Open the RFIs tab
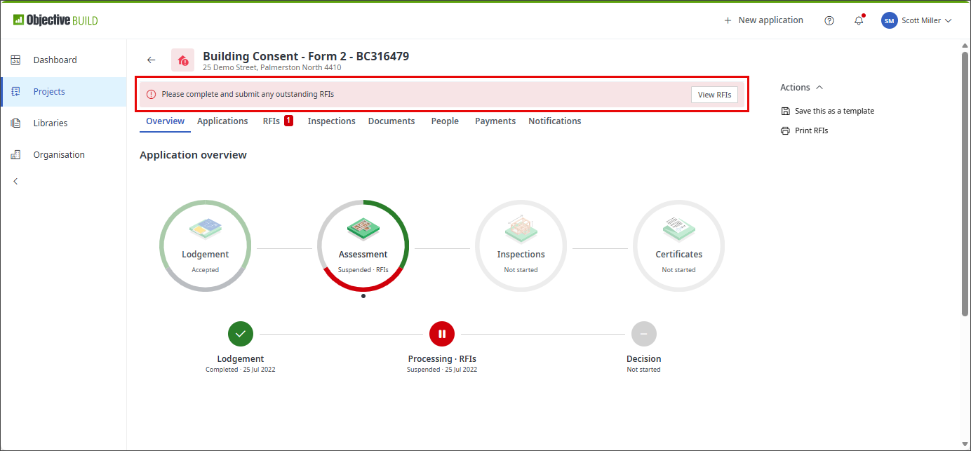 pos(278,121)
